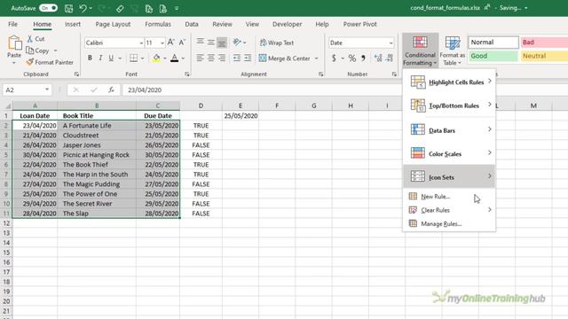The height and width of the screenshot is (319, 568).
Task: Toggle align left
Action: click(x=200, y=58)
